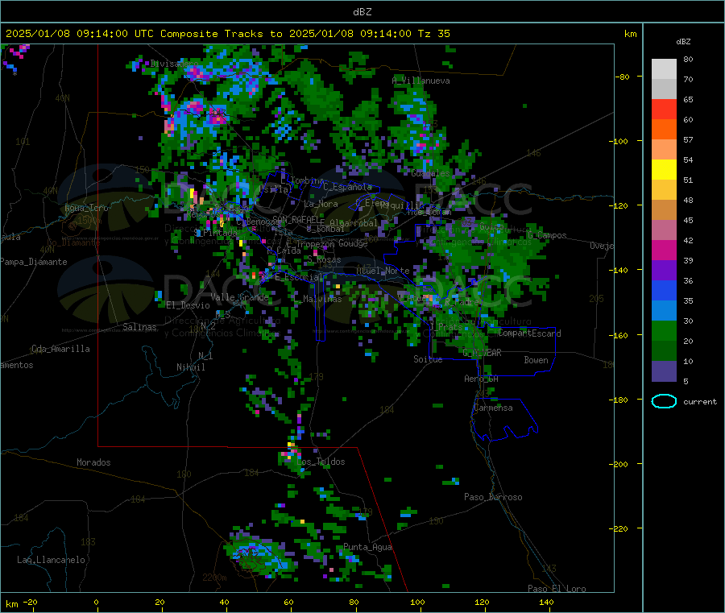Click the -80 km tick on right axis

tap(623, 77)
